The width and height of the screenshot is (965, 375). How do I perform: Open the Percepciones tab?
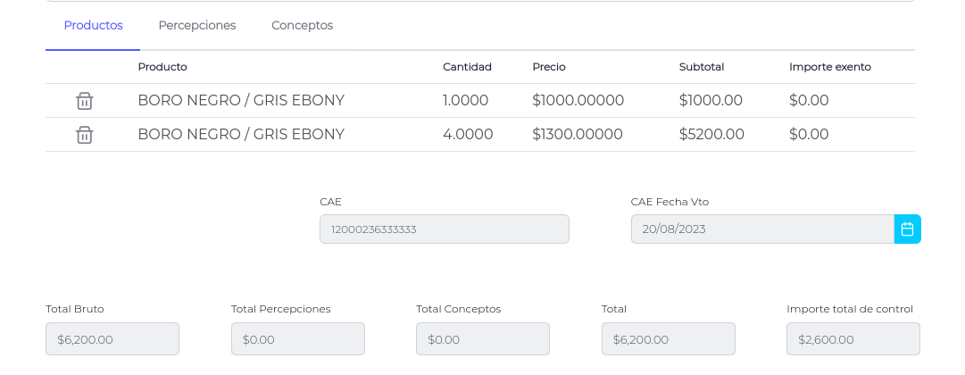click(x=197, y=25)
